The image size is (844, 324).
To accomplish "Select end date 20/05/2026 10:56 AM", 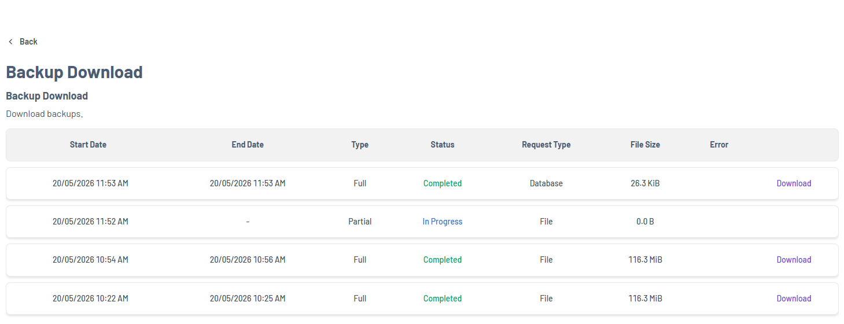I will (x=248, y=260).
